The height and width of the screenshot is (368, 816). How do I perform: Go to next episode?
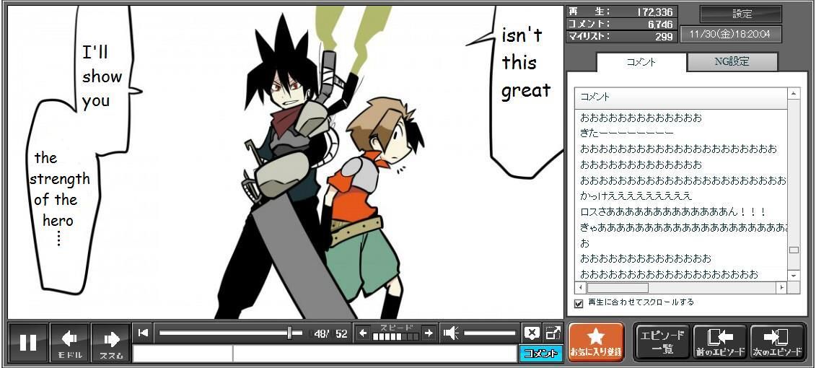coord(778,341)
